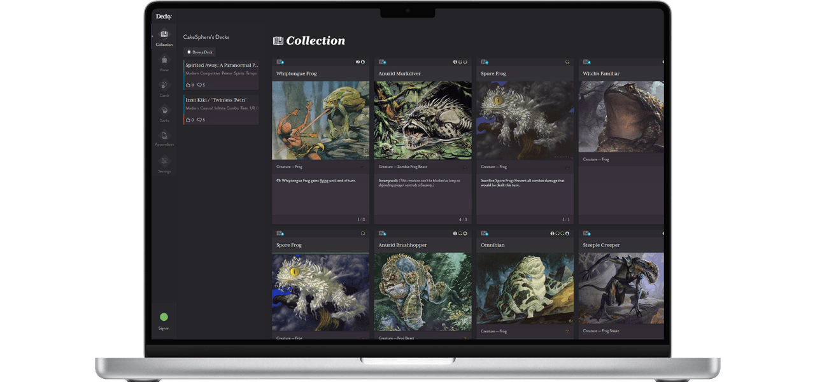Open comments on Izzet Kiki deck
This screenshot has width=815, height=382.
201,120
